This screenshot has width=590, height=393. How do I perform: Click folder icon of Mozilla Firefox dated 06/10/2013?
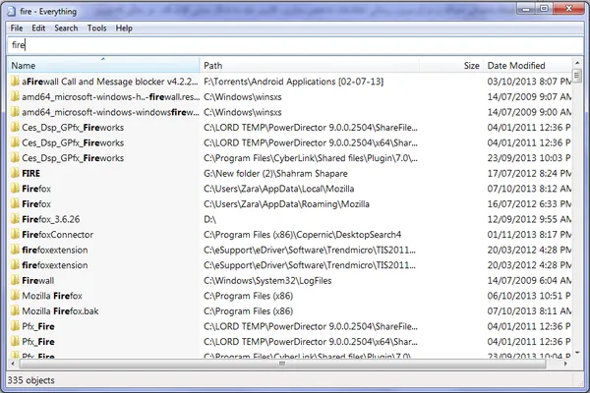pos(15,296)
